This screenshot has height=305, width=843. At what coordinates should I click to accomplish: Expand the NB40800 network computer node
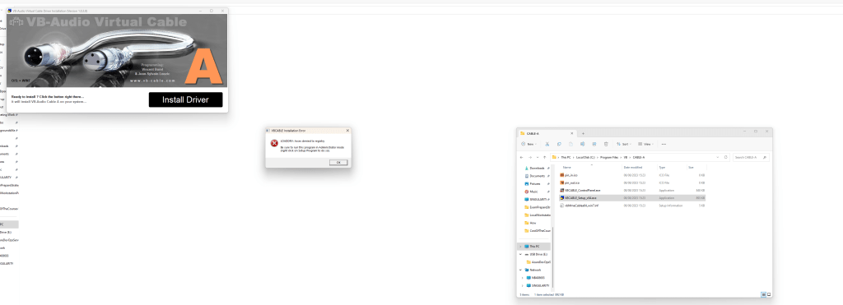pyautogui.click(x=523, y=278)
